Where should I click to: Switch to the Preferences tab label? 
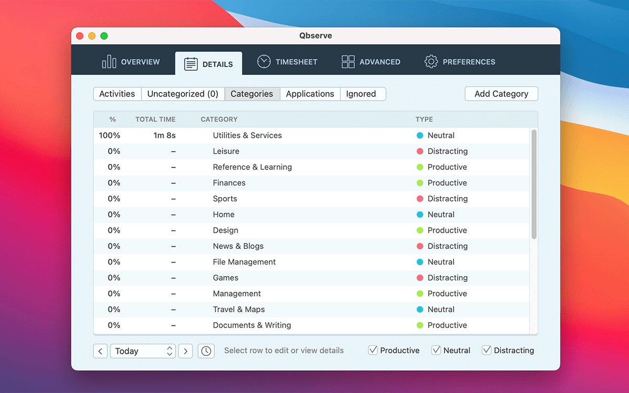tap(469, 62)
